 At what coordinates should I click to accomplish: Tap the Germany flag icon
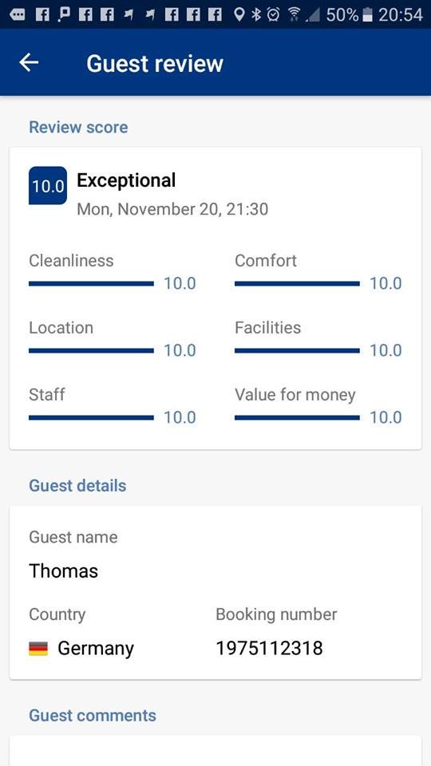(38, 649)
